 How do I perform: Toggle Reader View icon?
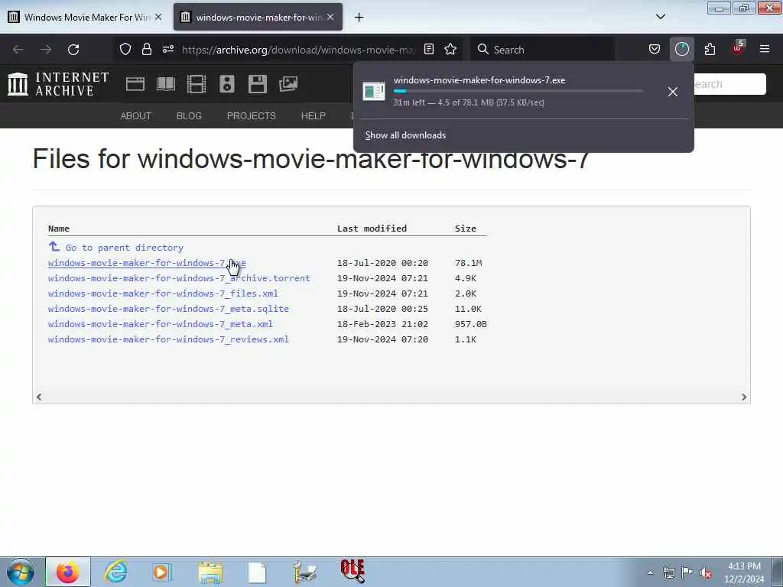(428, 50)
